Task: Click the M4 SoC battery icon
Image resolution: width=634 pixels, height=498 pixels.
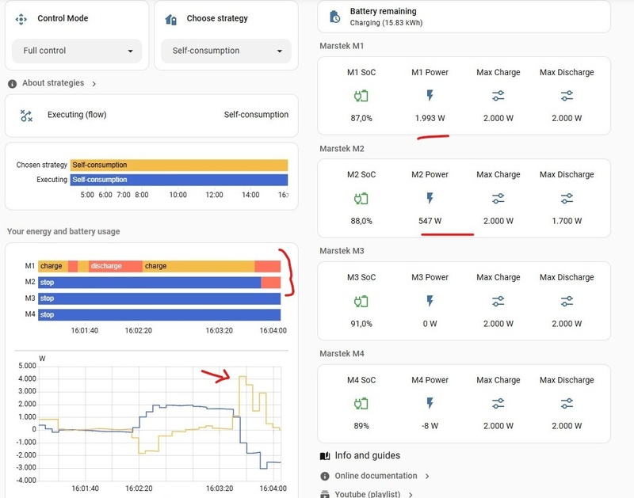Action: click(361, 404)
